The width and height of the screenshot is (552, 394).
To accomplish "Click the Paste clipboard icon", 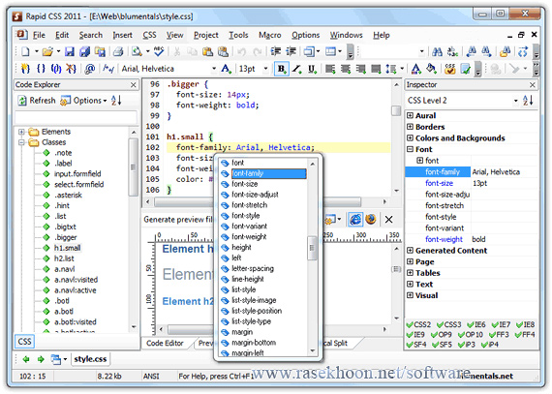I will coord(207,51).
